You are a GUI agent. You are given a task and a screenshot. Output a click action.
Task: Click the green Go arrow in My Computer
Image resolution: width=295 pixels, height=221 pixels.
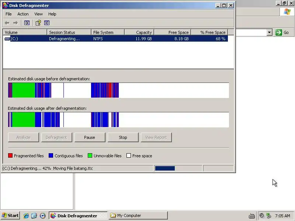pos(279,32)
